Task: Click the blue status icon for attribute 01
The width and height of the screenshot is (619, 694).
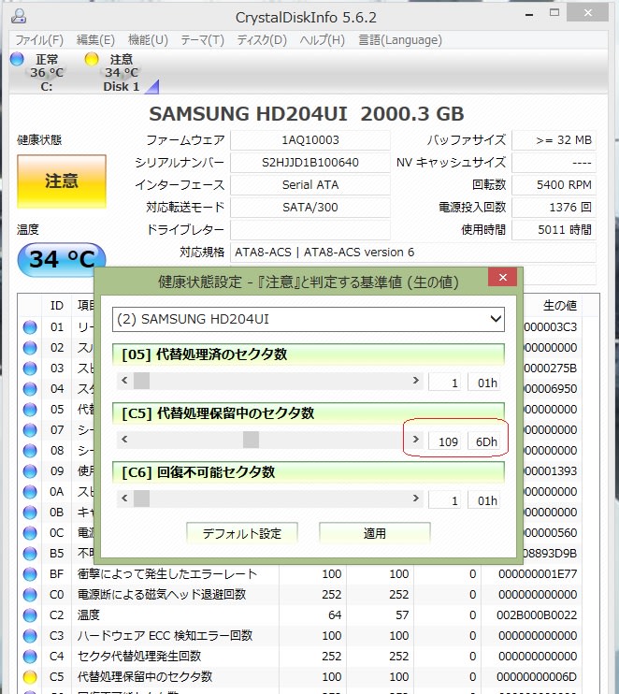Action: 30,327
